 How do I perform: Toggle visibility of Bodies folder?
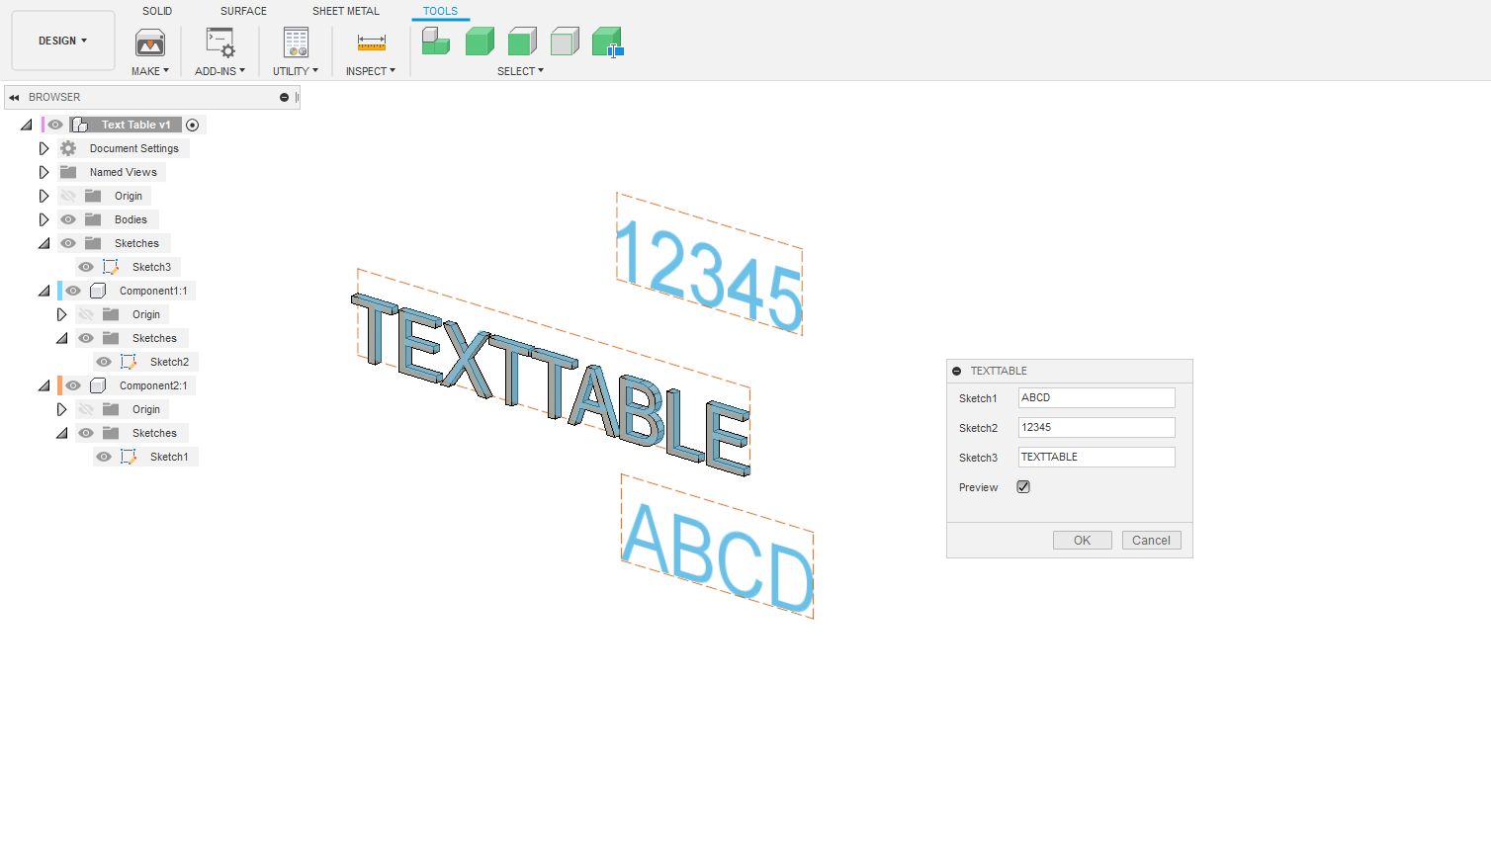click(68, 219)
